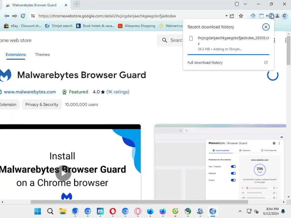Click the search magnifier icon in web store

[x=165, y=40]
